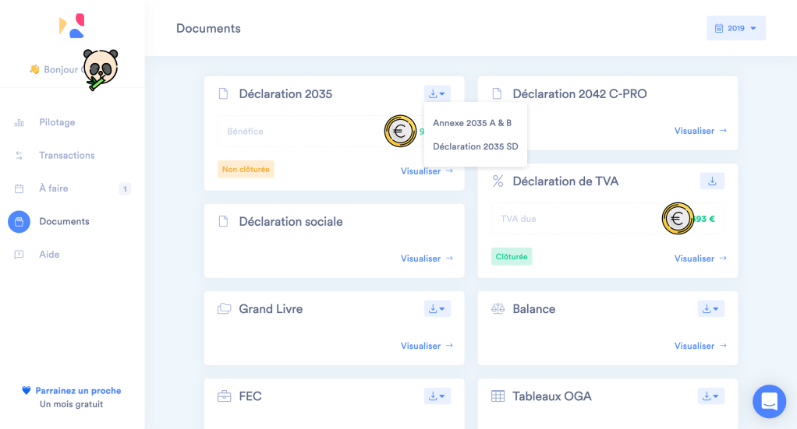Screen dimensions: 797x429
Task: Click the panda avatar picture
Action: [100, 69]
